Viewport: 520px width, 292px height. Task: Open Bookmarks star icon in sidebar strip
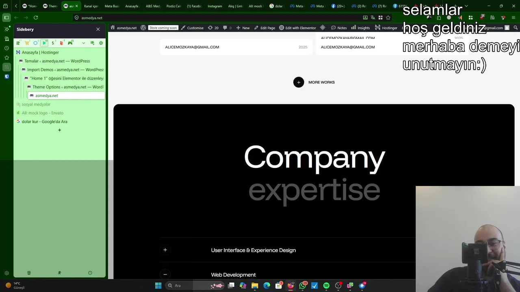point(6,58)
